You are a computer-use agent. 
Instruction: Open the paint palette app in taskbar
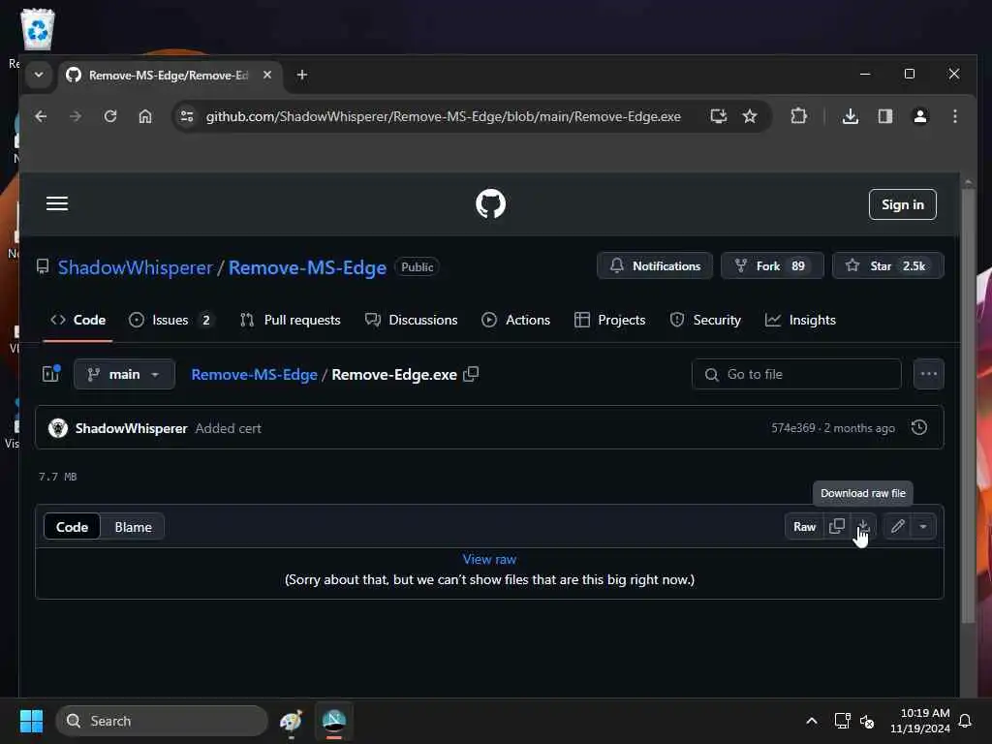[x=291, y=721]
